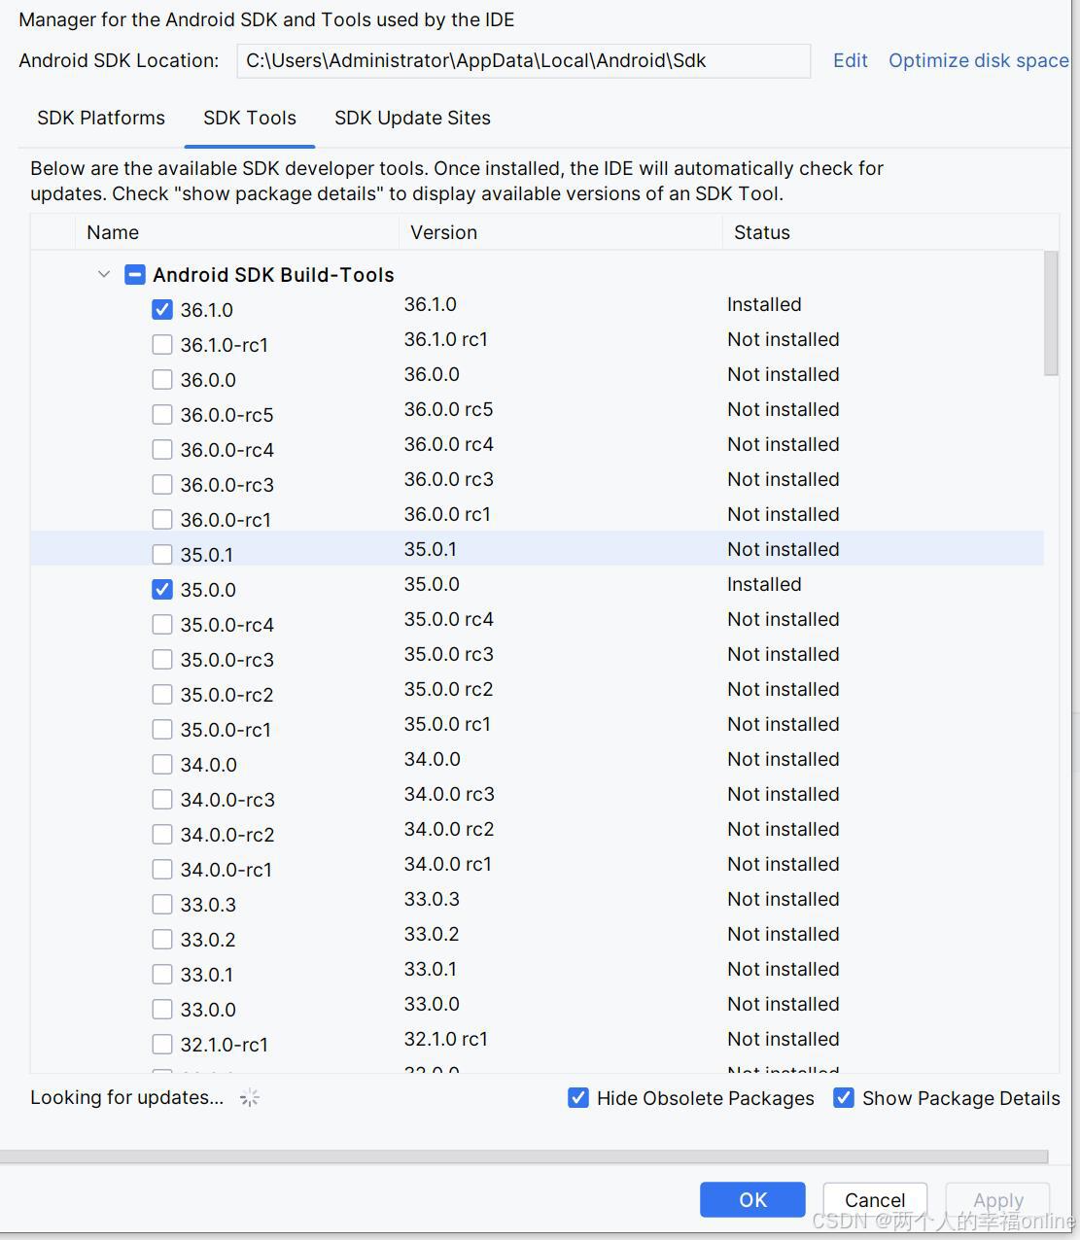The width and height of the screenshot is (1080, 1240).
Task: Click version cell 33.0.3
Action: coord(433,899)
